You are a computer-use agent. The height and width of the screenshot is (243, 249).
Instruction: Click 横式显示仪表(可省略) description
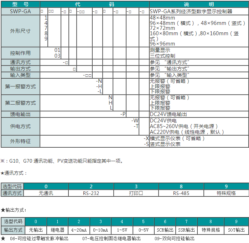(x=177, y=138)
